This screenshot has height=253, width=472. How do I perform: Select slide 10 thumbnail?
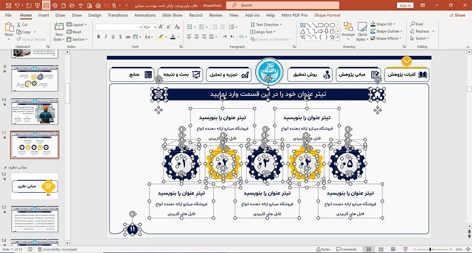pos(34,112)
